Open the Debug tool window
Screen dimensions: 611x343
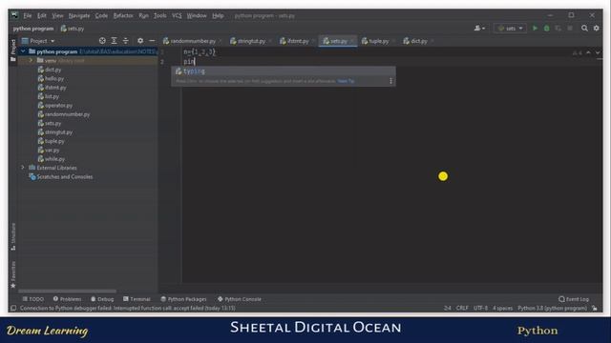[x=102, y=299]
